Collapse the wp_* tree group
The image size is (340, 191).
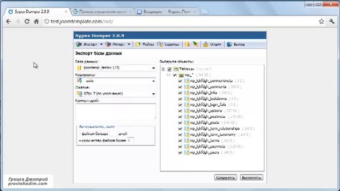pyautogui.click(x=168, y=75)
